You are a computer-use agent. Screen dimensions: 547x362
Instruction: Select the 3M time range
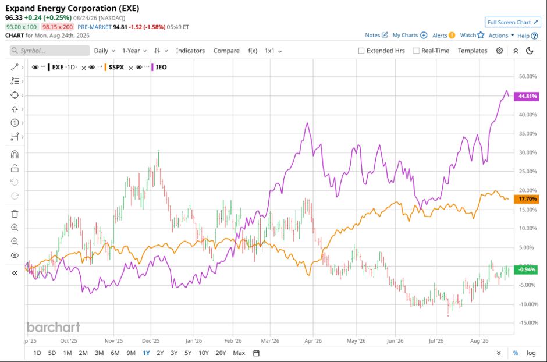click(x=100, y=353)
